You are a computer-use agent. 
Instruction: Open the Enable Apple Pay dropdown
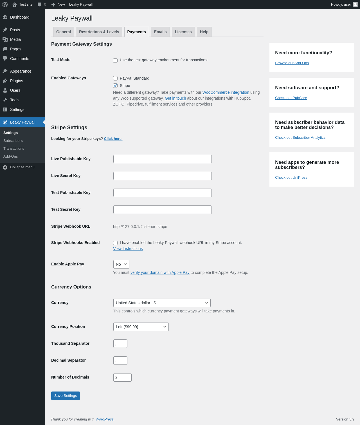(121, 264)
